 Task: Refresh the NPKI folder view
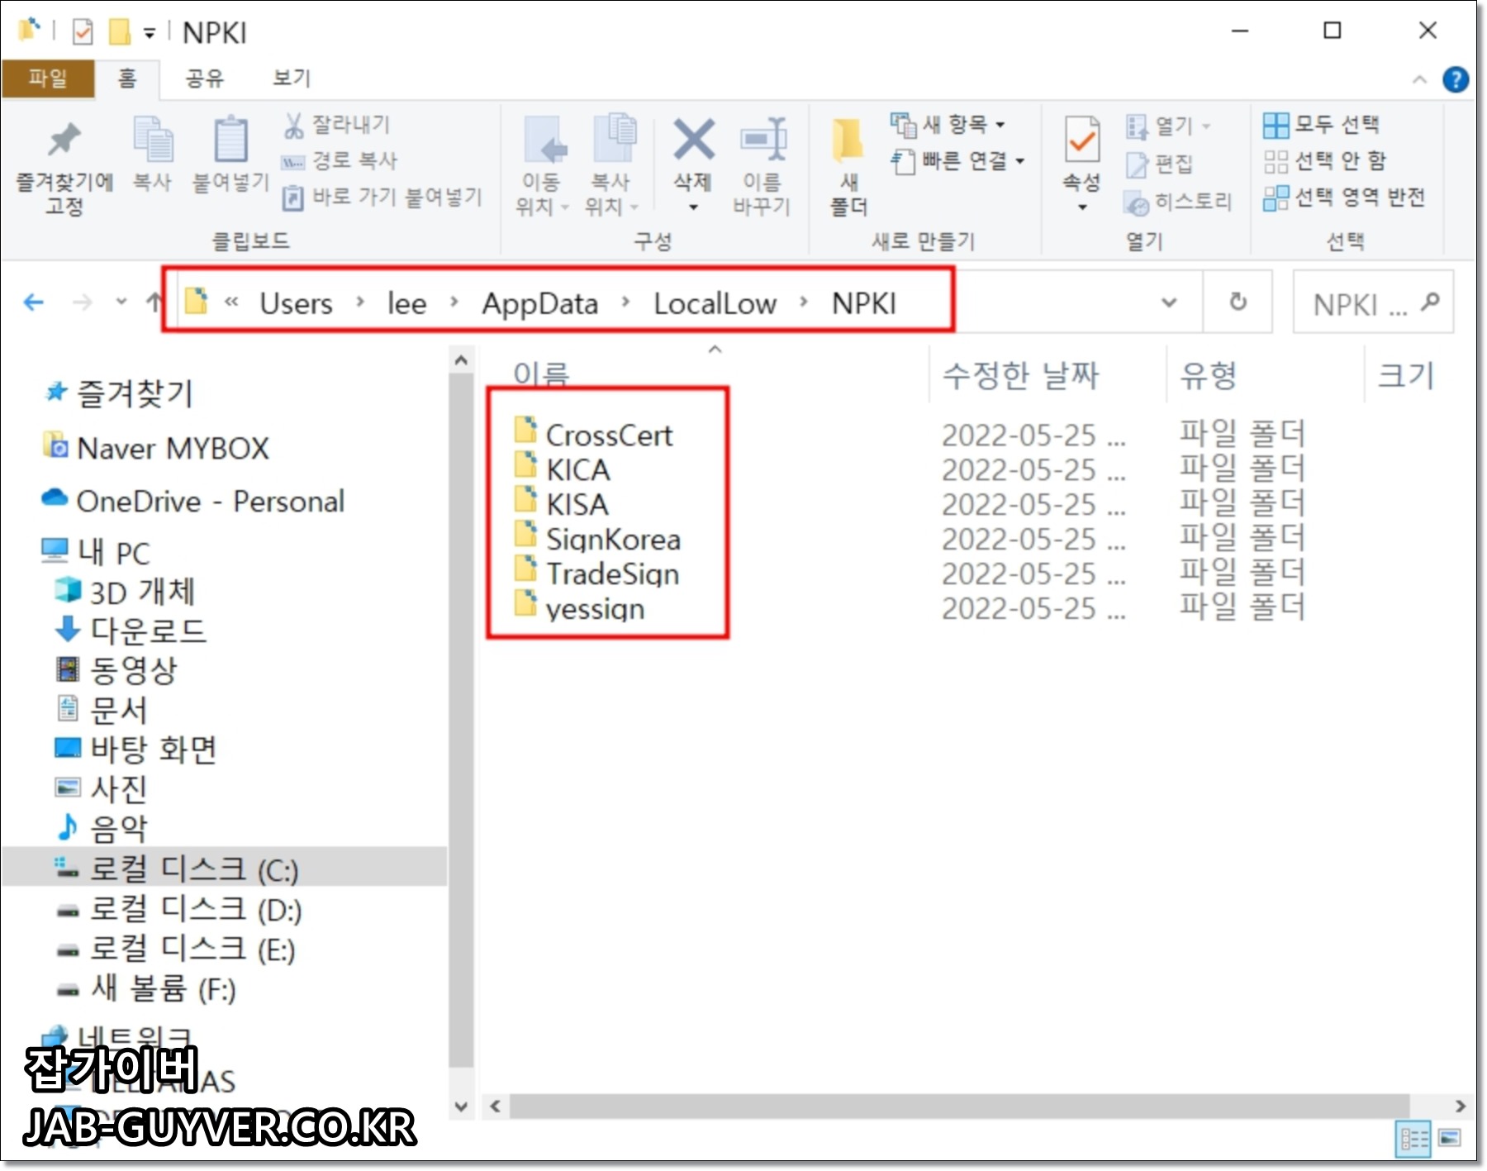[x=1238, y=302]
